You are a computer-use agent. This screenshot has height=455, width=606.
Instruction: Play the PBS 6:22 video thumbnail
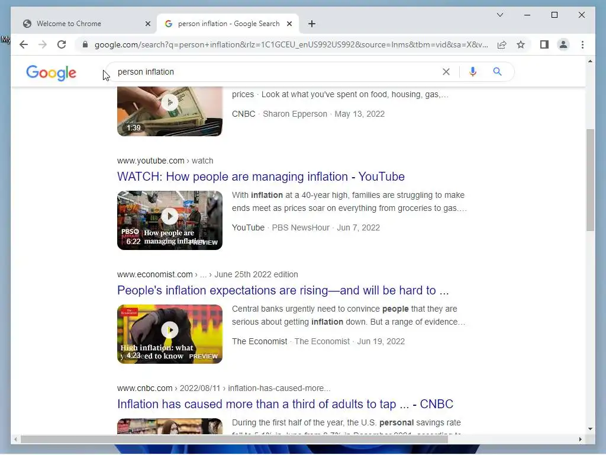click(170, 220)
